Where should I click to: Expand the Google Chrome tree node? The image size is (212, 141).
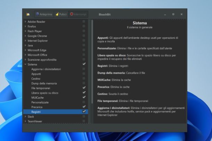tap(25, 36)
